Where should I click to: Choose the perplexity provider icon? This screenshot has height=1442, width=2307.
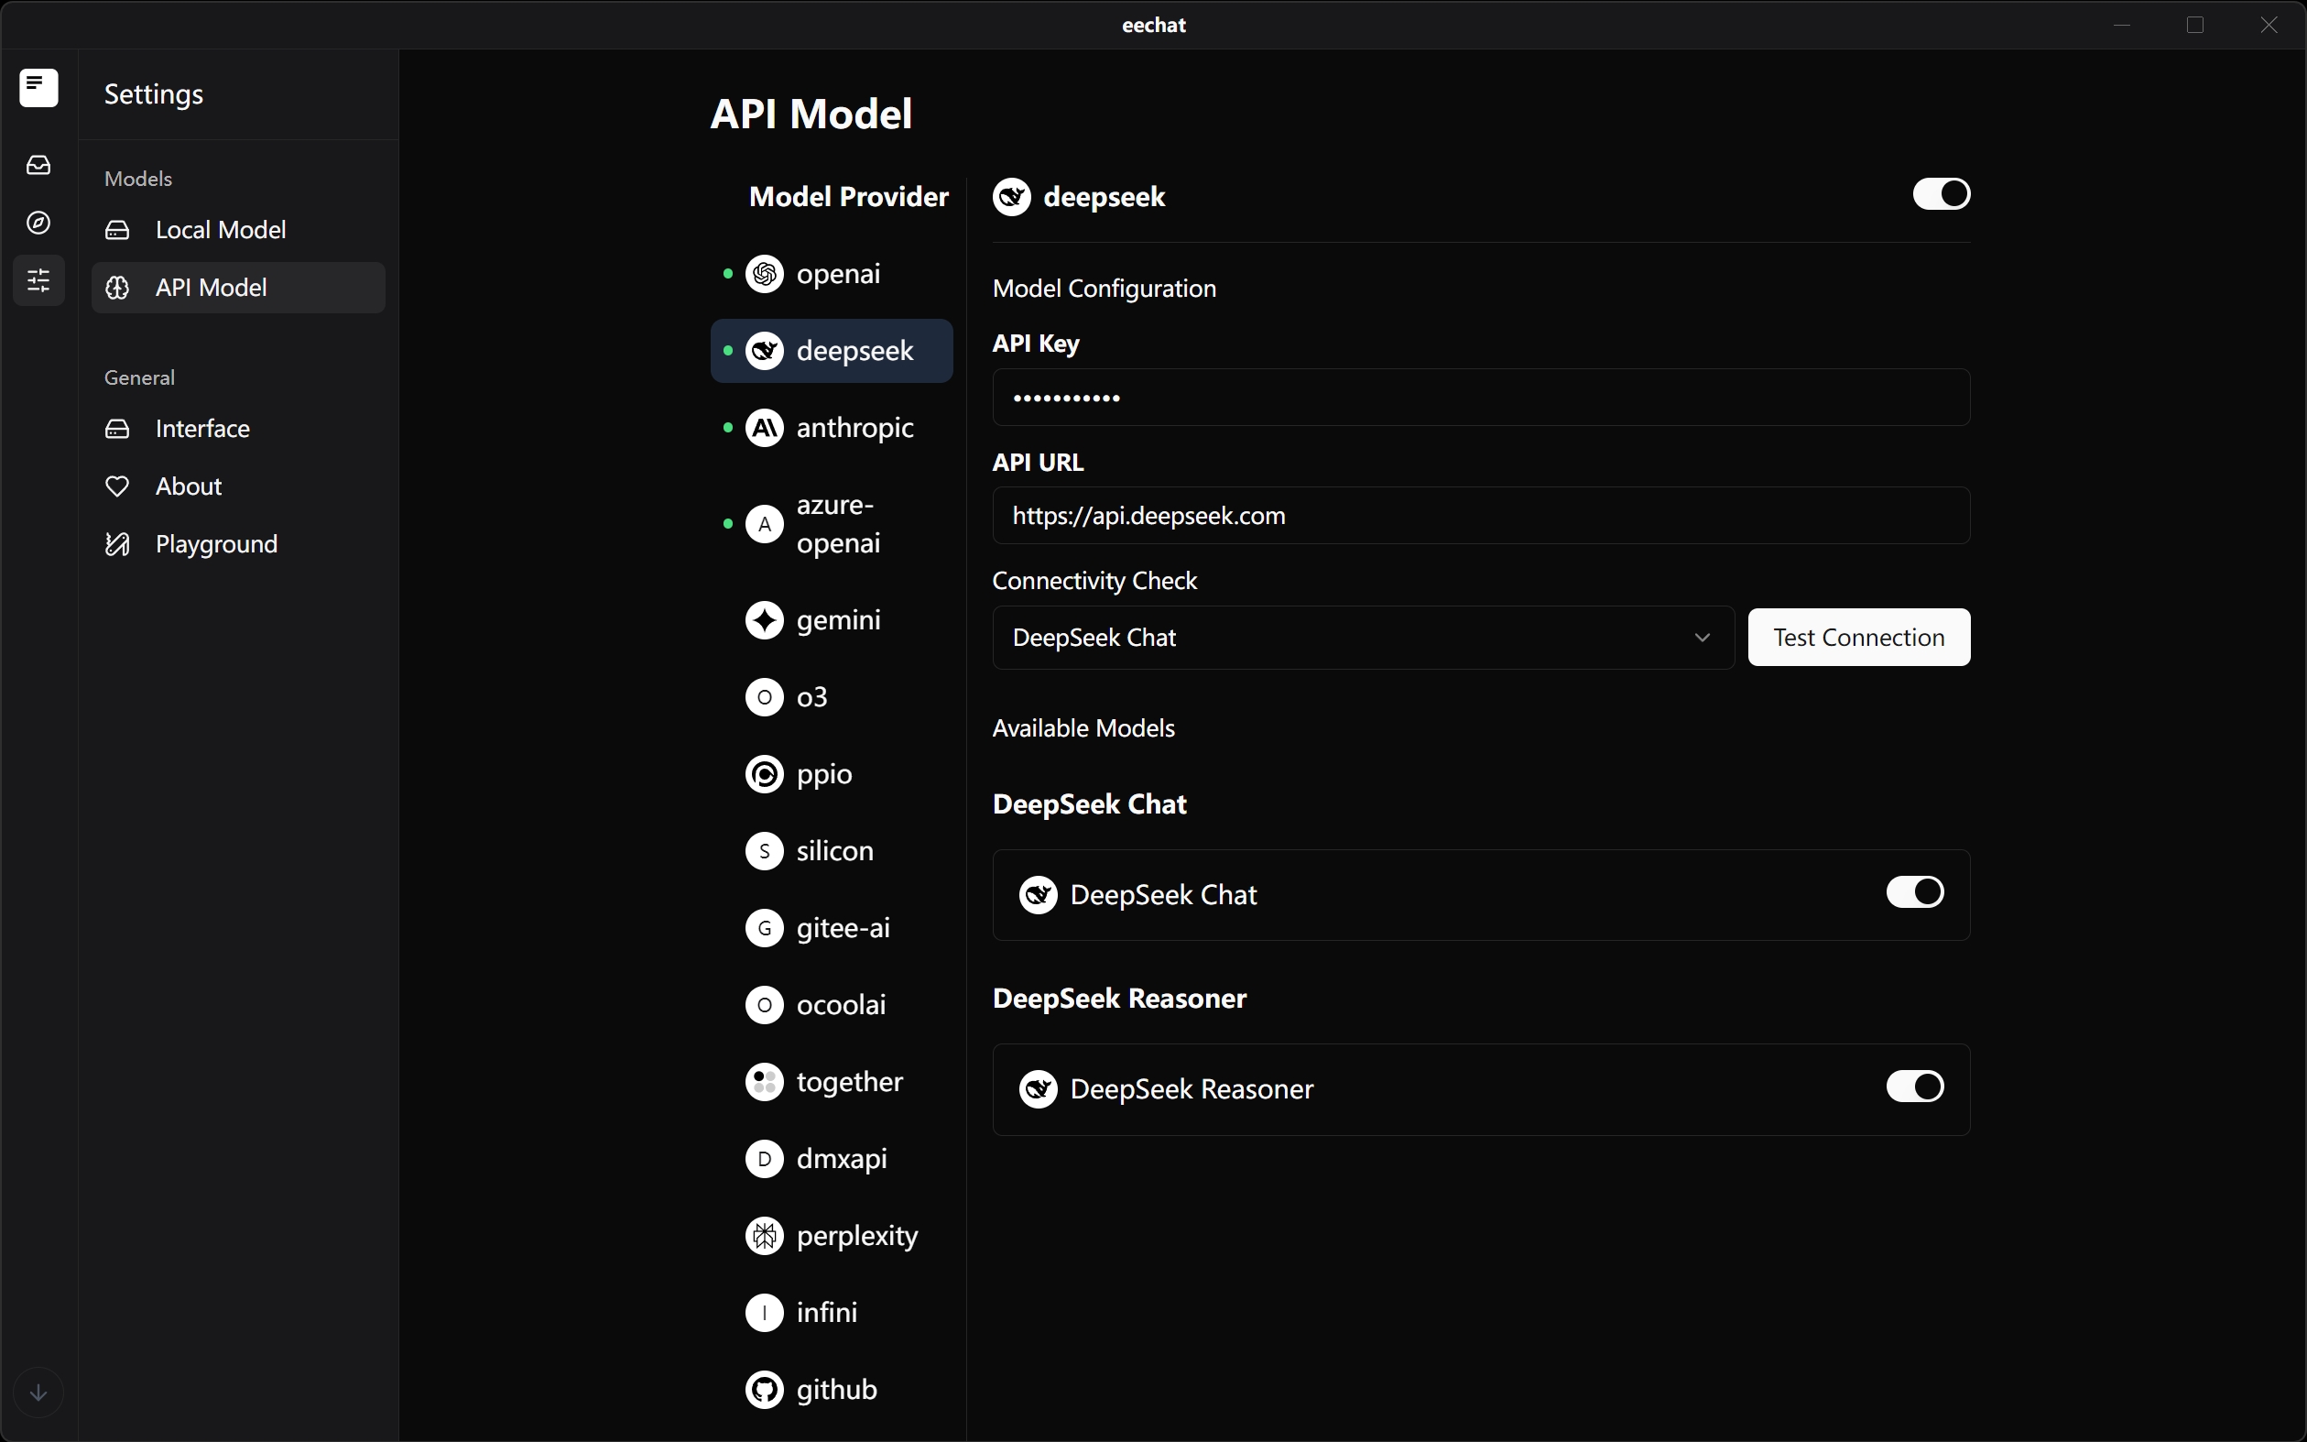764,1236
